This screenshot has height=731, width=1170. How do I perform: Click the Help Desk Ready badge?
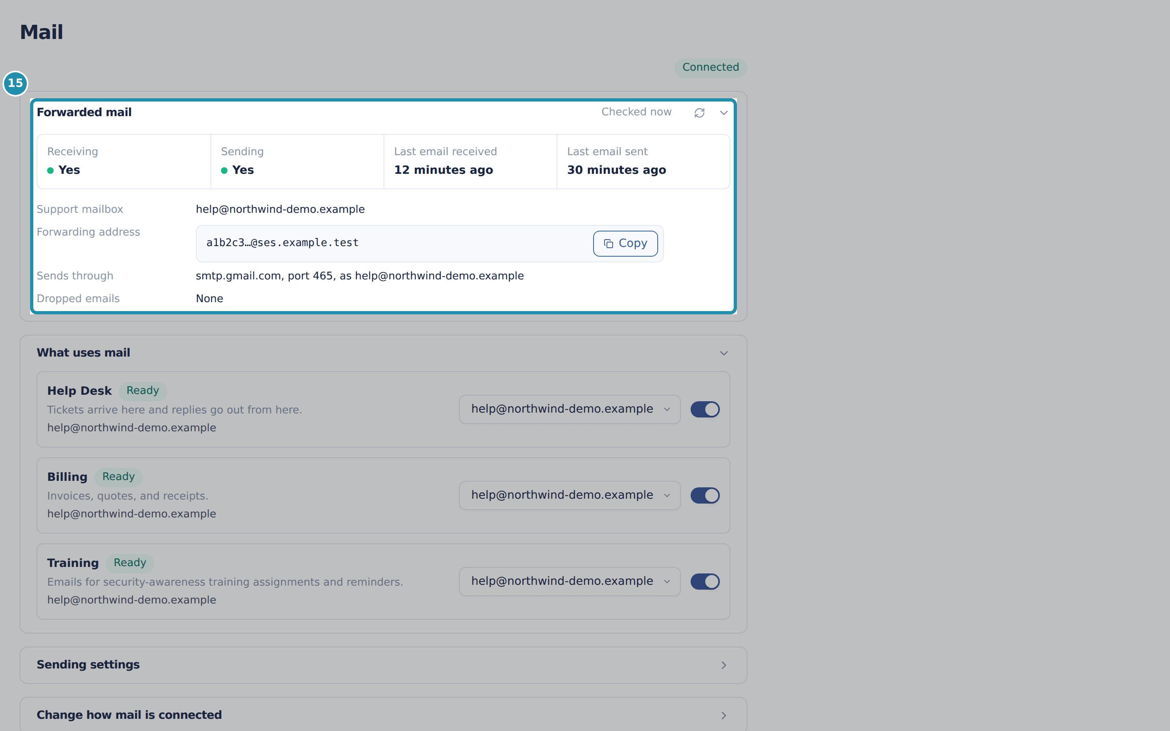(143, 391)
